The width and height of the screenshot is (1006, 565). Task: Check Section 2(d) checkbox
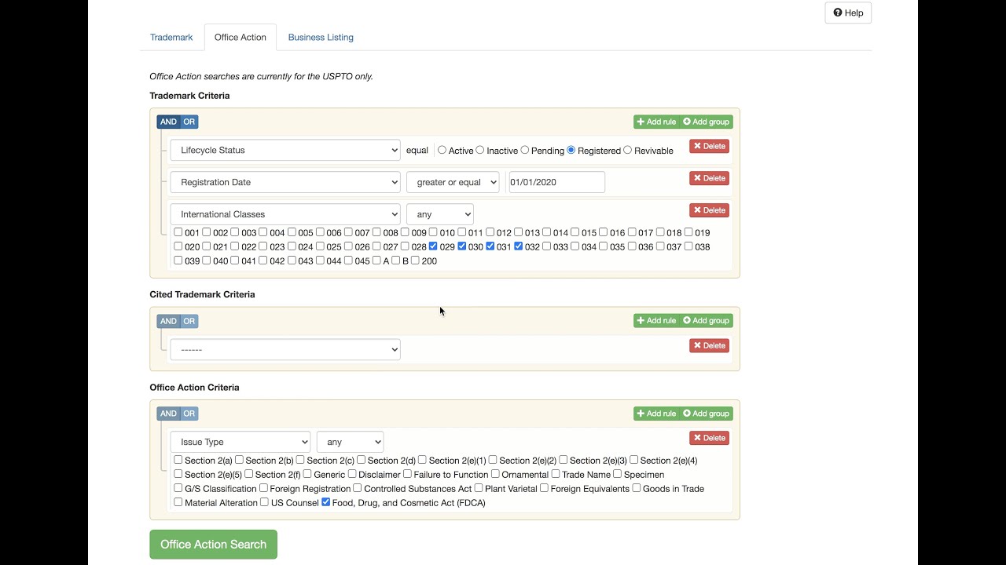pos(362,460)
